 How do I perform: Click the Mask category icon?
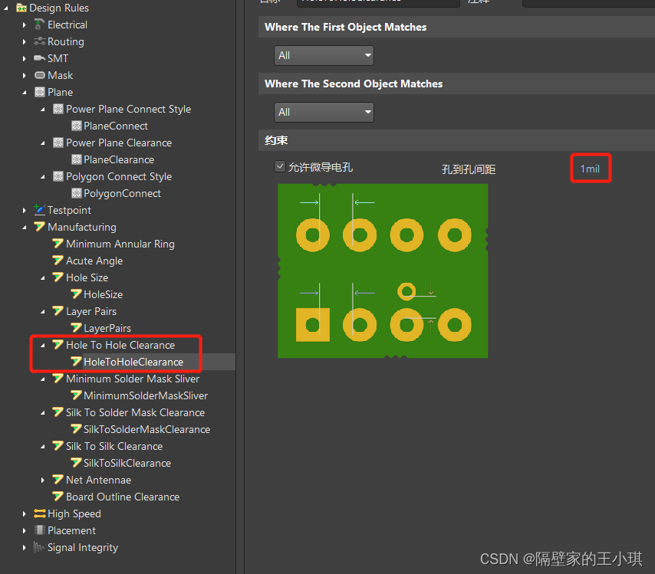pos(40,75)
